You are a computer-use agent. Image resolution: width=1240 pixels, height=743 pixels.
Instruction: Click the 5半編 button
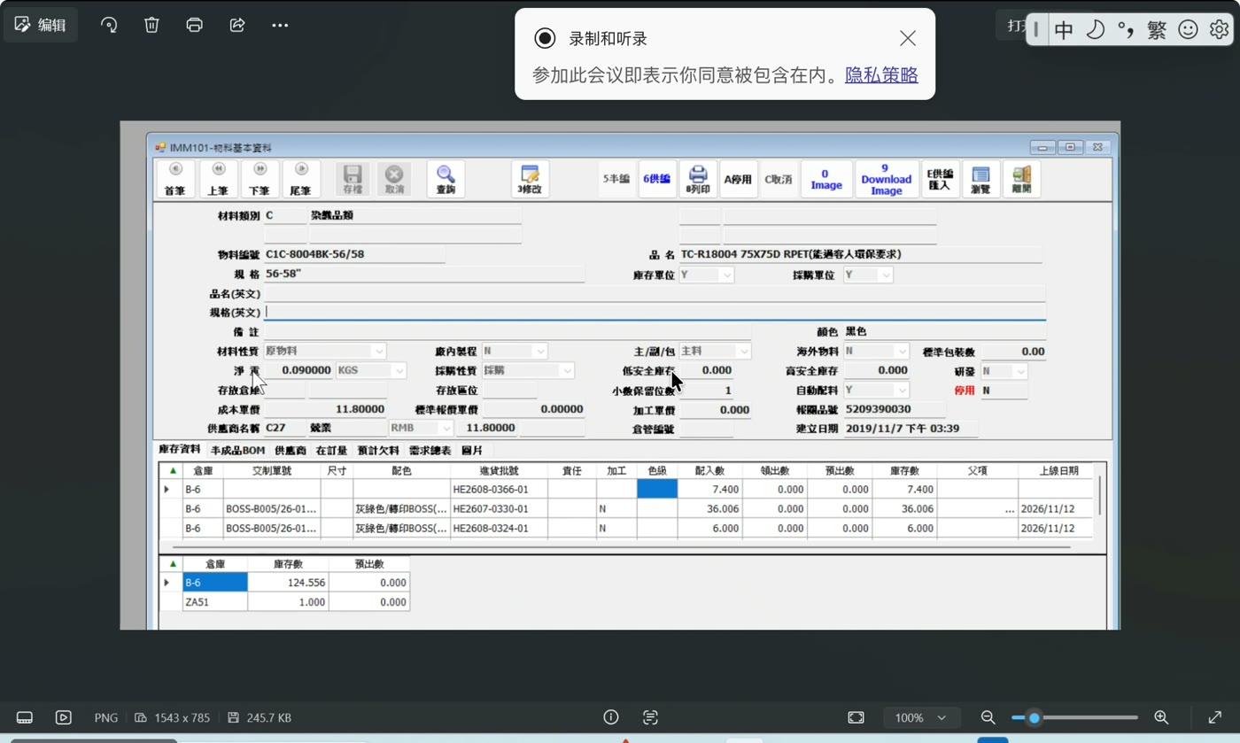(616, 179)
